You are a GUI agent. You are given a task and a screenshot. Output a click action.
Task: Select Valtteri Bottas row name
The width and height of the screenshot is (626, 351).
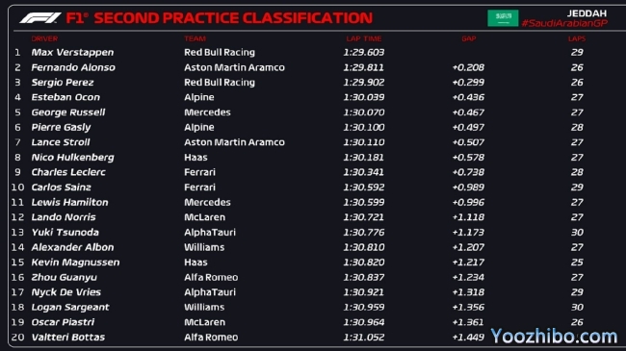[67, 337]
